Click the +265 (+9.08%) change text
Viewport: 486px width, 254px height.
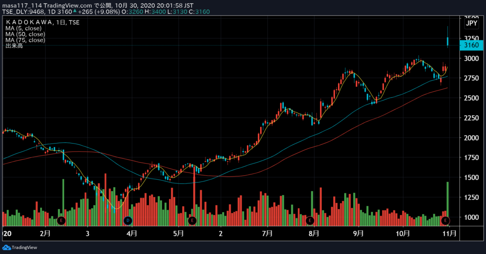[99, 12]
